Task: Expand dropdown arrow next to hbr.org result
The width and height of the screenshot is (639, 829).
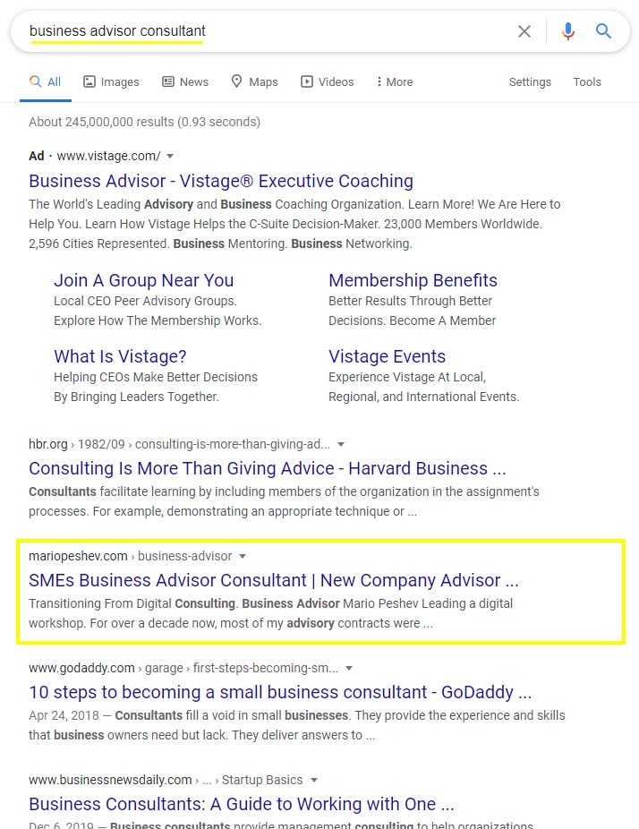Action: (x=341, y=444)
